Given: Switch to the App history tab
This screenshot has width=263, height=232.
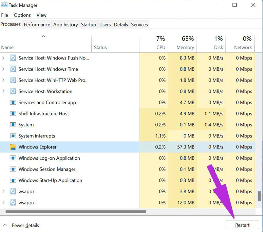Looking at the screenshot, I should pyautogui.click(x=65, y=25).
